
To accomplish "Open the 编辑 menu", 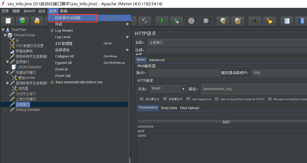I will (x=16, y=11).
